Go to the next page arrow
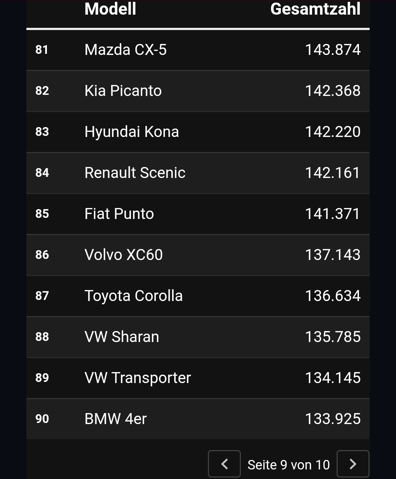Image resolution: width=396 pixels, height=479 pixels. [x=353, y=464]
